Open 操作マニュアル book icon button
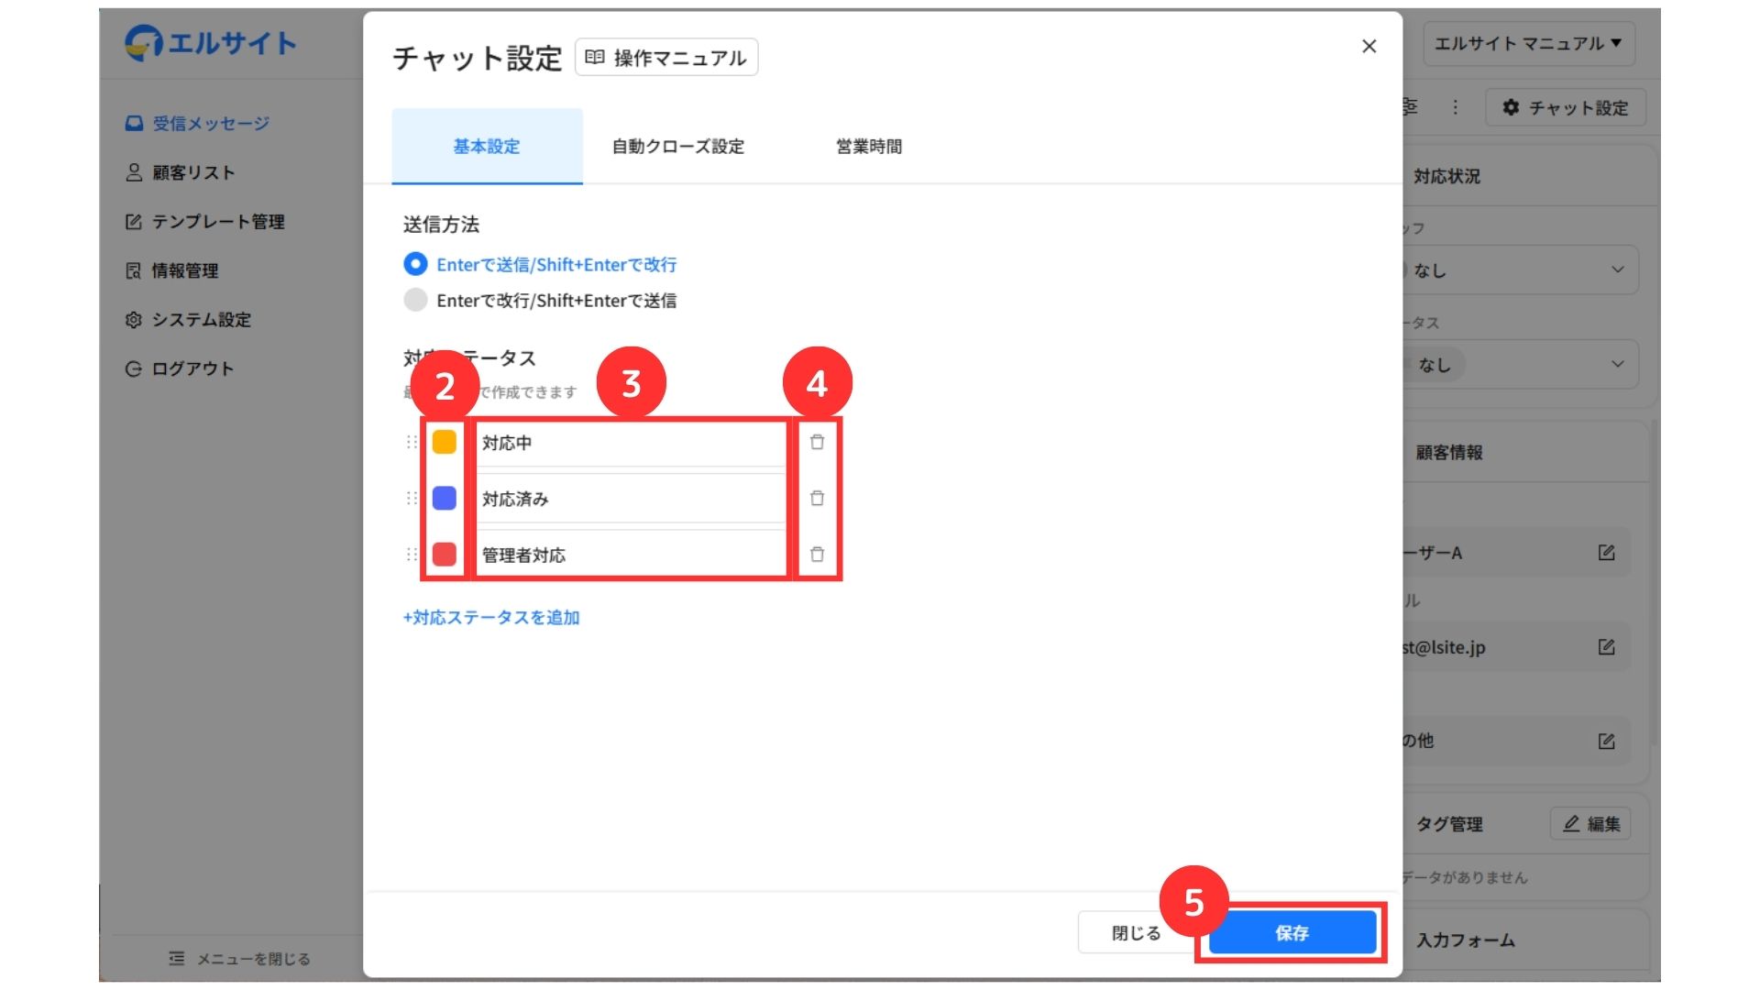1760x990 pixels. tap(666, 58)
